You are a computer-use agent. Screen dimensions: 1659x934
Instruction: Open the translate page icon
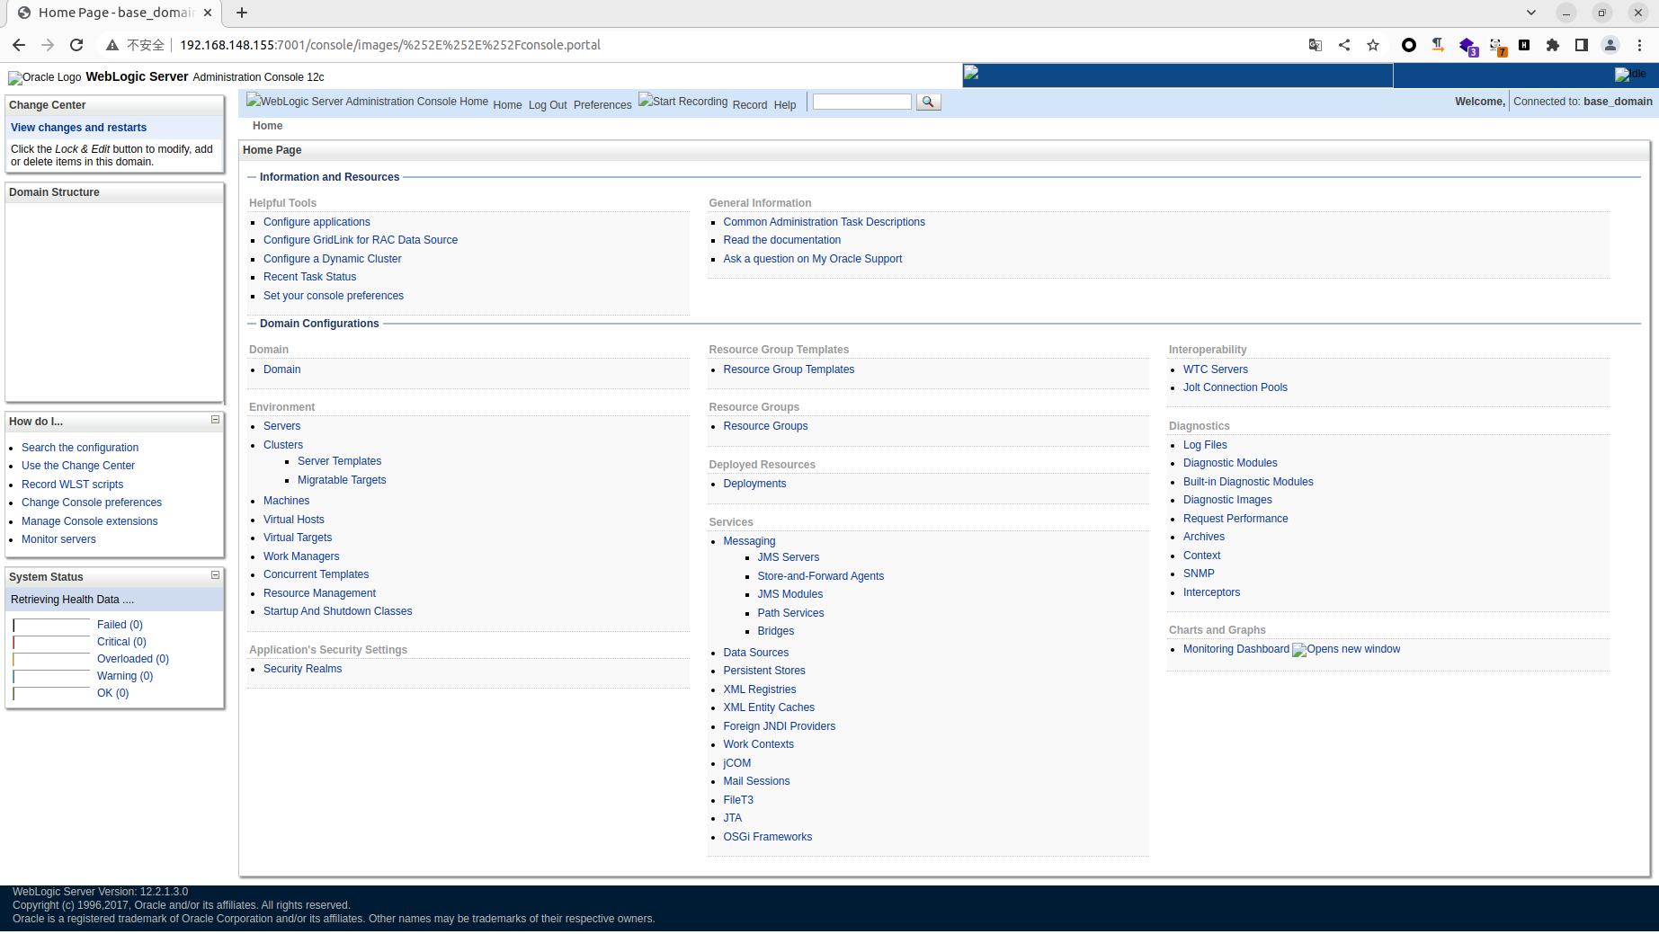(x=1316, y=45)
